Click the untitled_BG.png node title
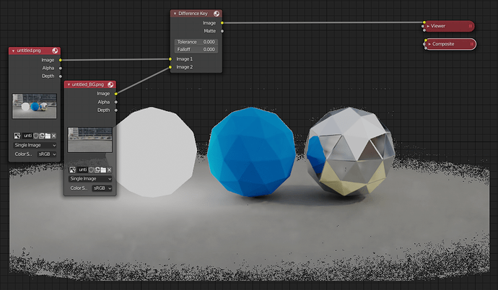This screenshot has width=498, height=290. tap(87, 84)
